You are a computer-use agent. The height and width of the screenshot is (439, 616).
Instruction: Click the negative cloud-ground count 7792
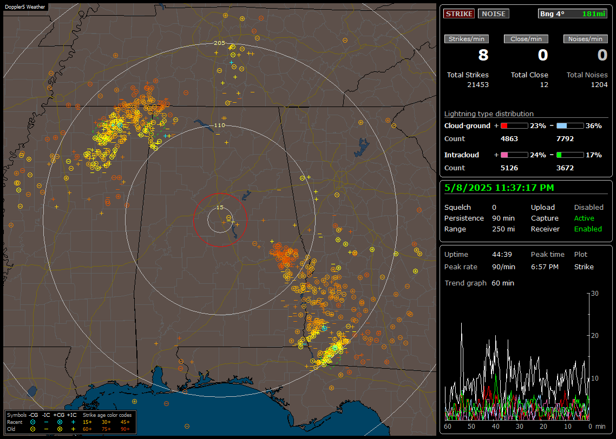[565, 139]
